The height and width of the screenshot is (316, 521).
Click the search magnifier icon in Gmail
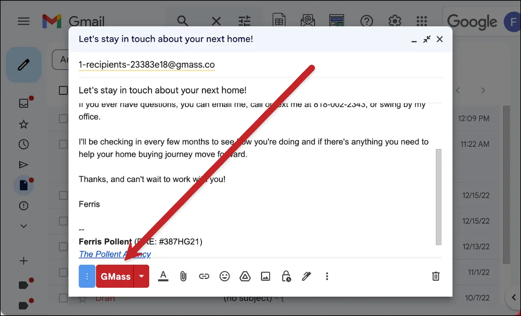tap(183, 21)
